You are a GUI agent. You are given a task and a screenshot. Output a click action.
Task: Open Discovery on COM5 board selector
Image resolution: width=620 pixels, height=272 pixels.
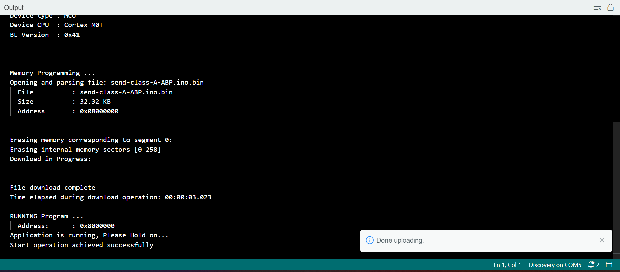tap(555, 265)
